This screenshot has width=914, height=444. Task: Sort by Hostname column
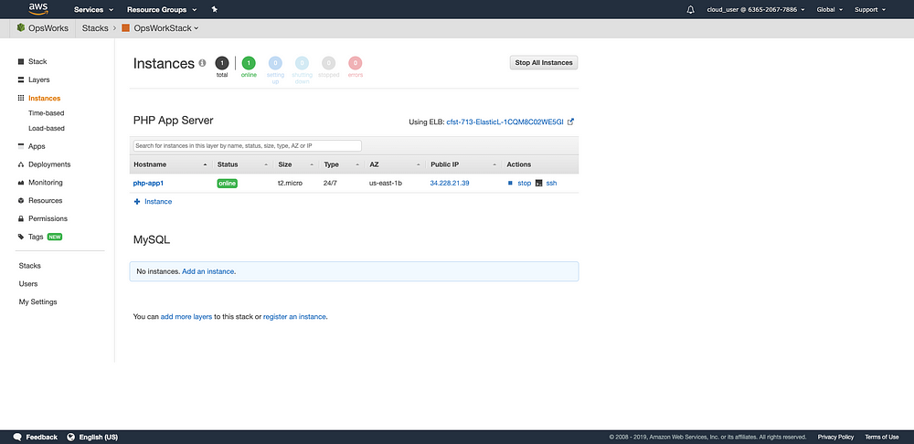tap(171, 164)
